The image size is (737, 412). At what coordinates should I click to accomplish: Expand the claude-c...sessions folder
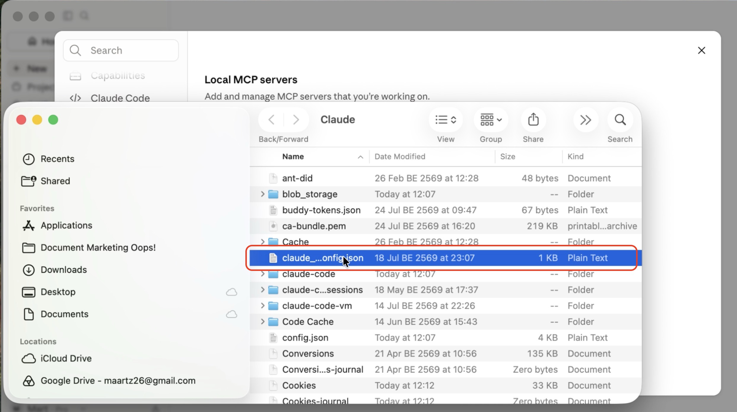click(x=262, y=290)
